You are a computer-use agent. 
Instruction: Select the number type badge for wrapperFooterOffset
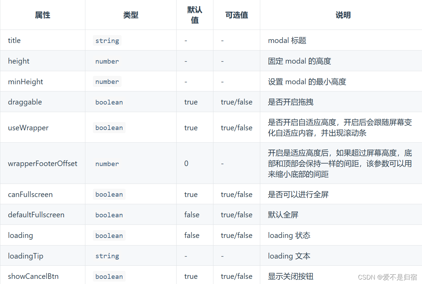(107, 164)
